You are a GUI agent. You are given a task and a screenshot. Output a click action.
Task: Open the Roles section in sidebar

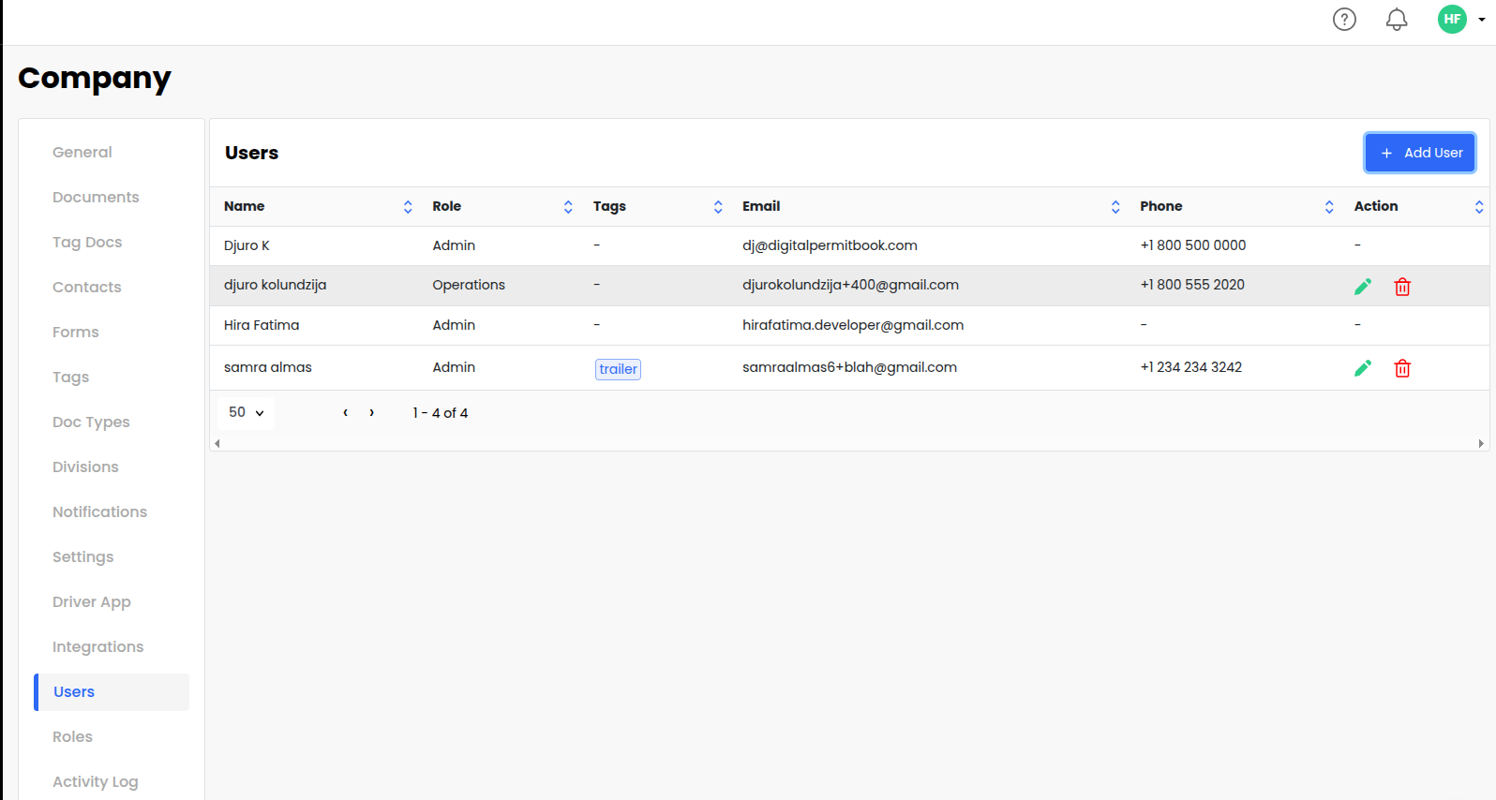tap(72, 736)
